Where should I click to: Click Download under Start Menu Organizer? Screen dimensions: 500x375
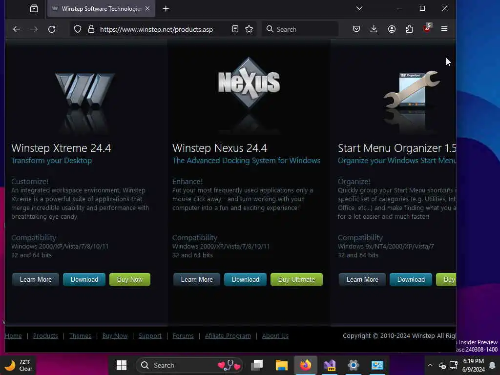point(411,279)
